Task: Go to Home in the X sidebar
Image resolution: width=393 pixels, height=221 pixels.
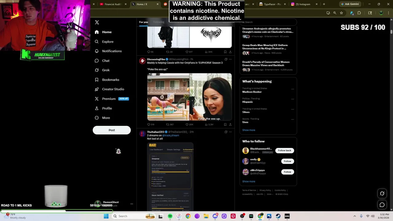Action: pos(103,32)
